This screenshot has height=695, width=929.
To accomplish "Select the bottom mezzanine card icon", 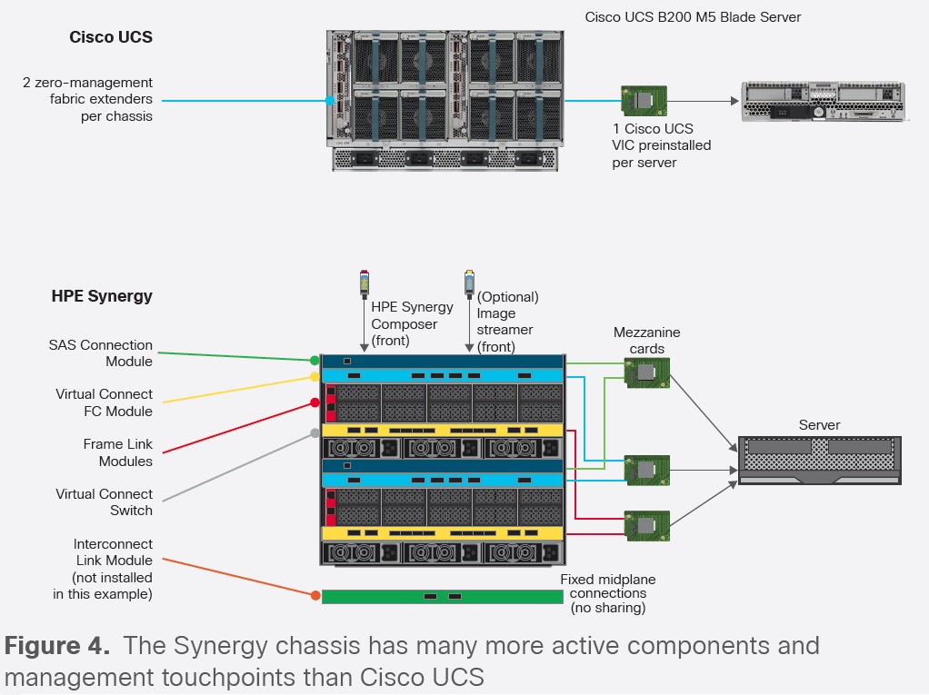I will tap(647, 526).
